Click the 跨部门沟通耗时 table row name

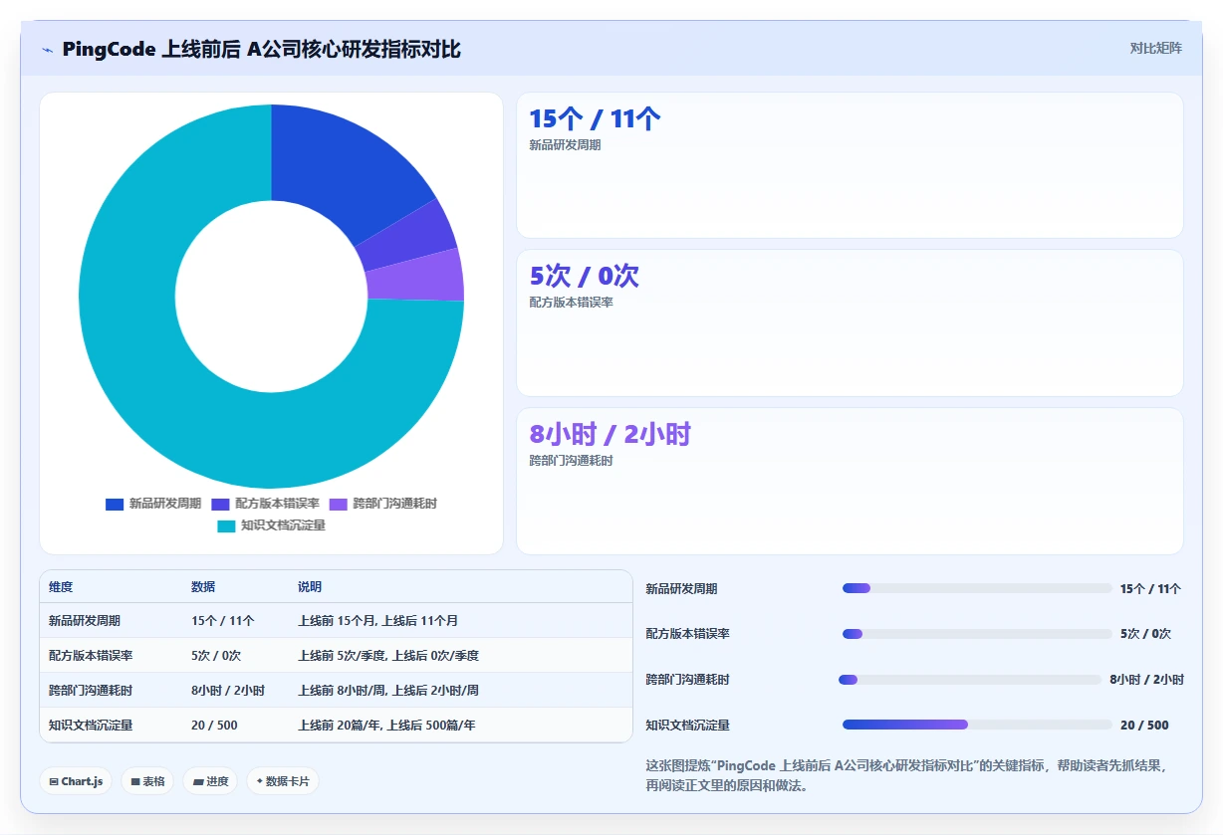point(91,691)
